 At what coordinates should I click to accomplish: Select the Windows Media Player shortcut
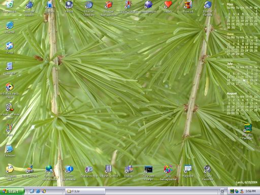tap(10, 91)
